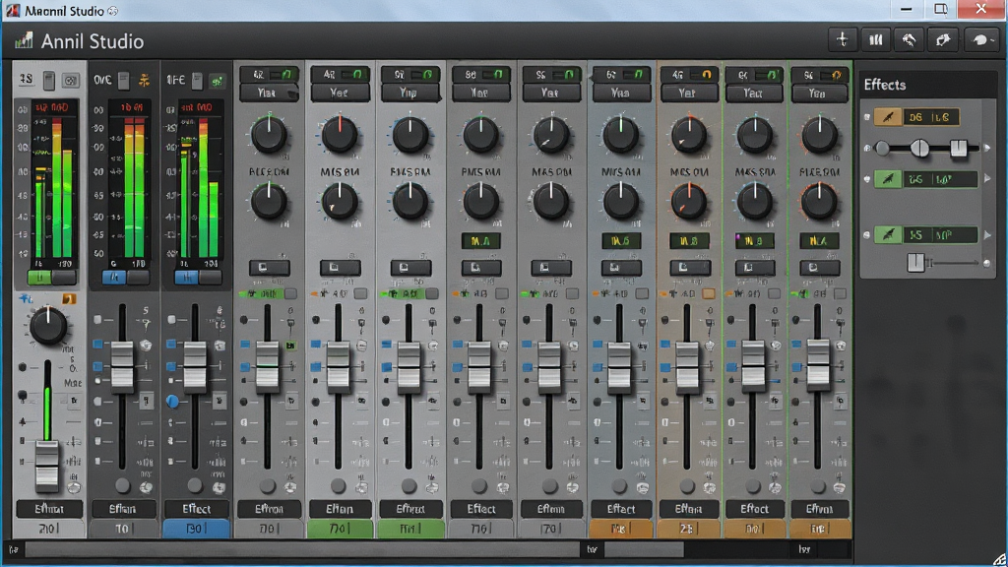Click the orange effect slot icon in Effects panel
1008x567 pixels.
tap(888, 117)
